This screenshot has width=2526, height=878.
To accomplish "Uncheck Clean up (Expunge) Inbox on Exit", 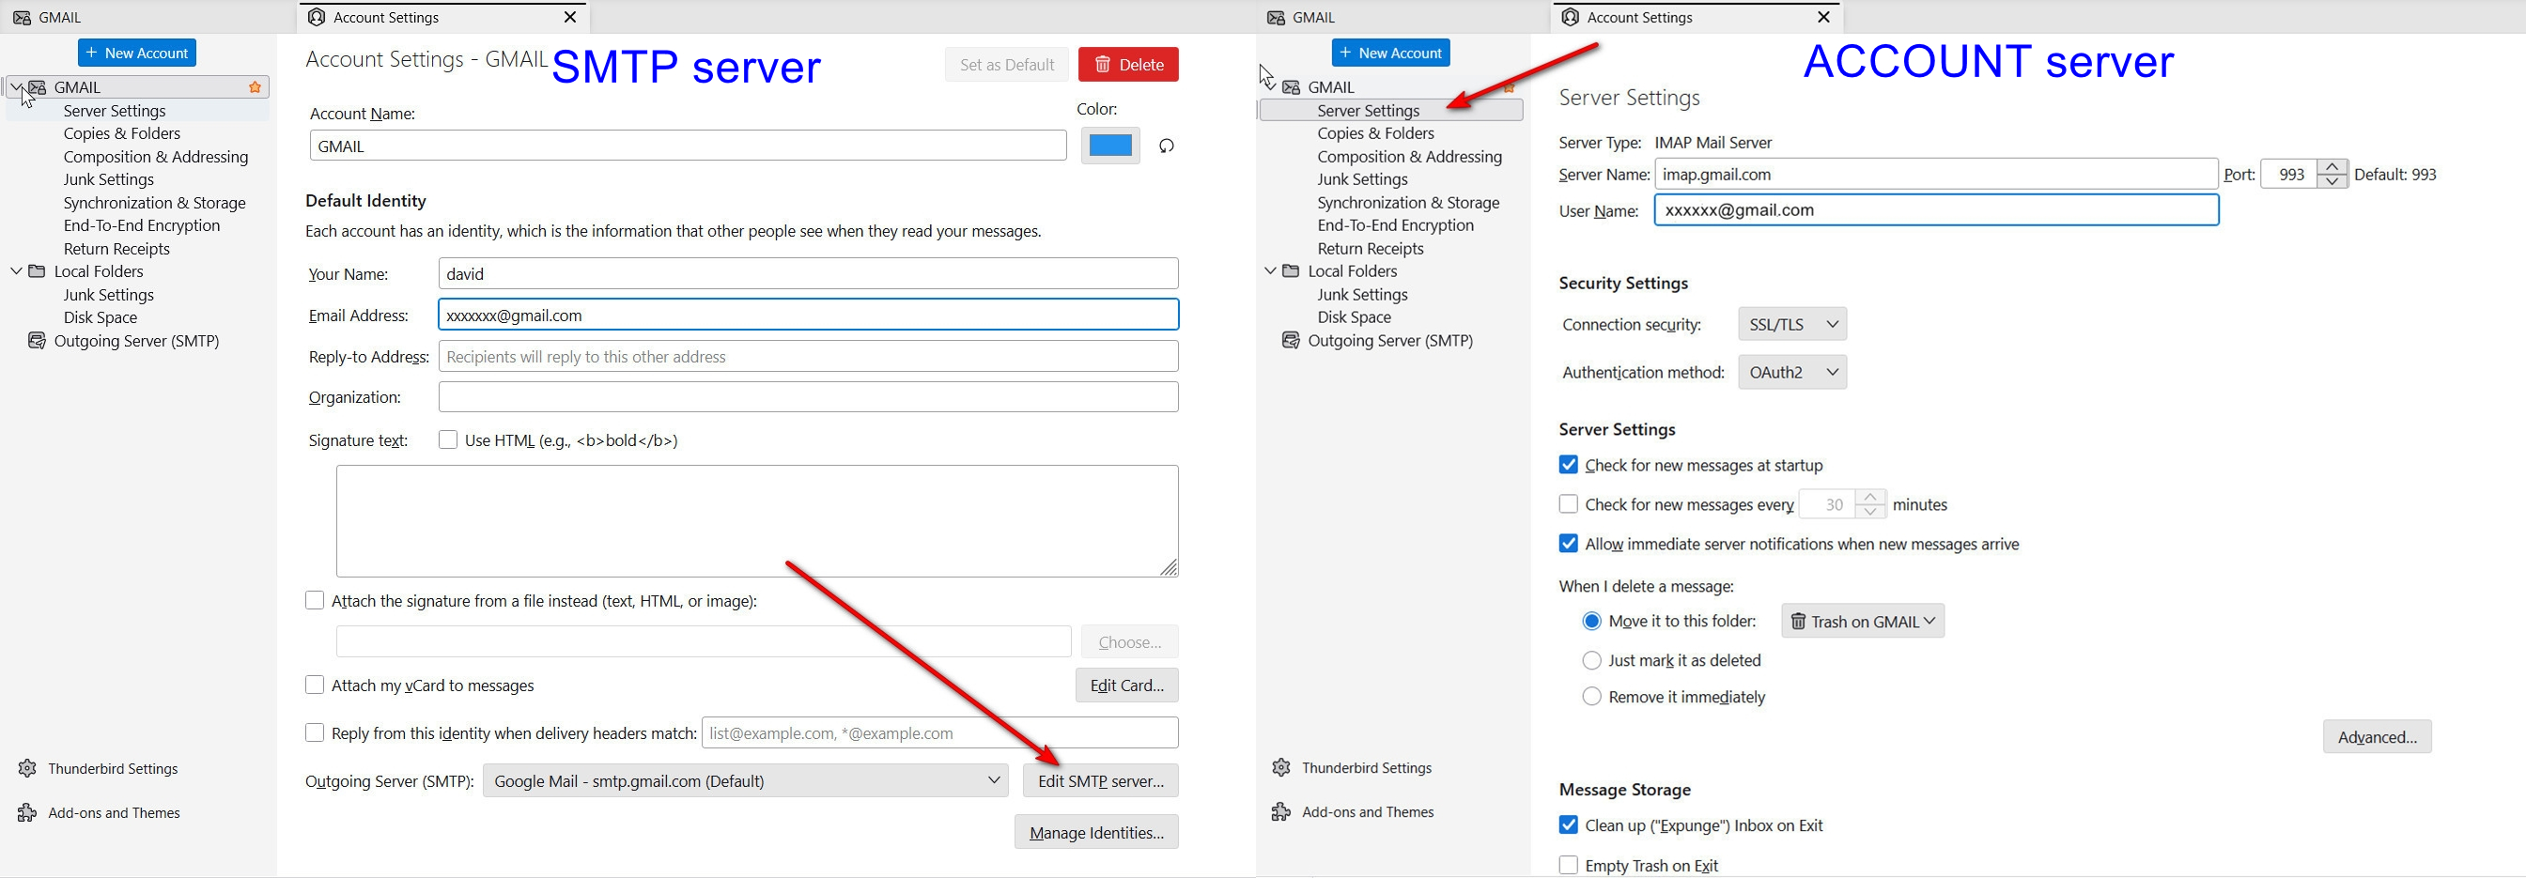I will [x=1568, y=825].
